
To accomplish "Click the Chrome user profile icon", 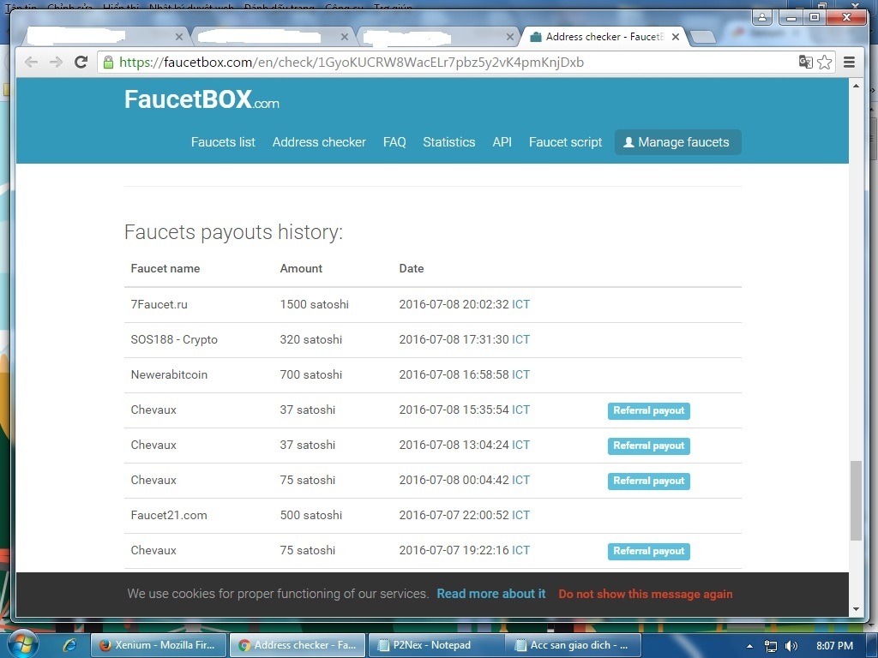I will click(762, 17).
